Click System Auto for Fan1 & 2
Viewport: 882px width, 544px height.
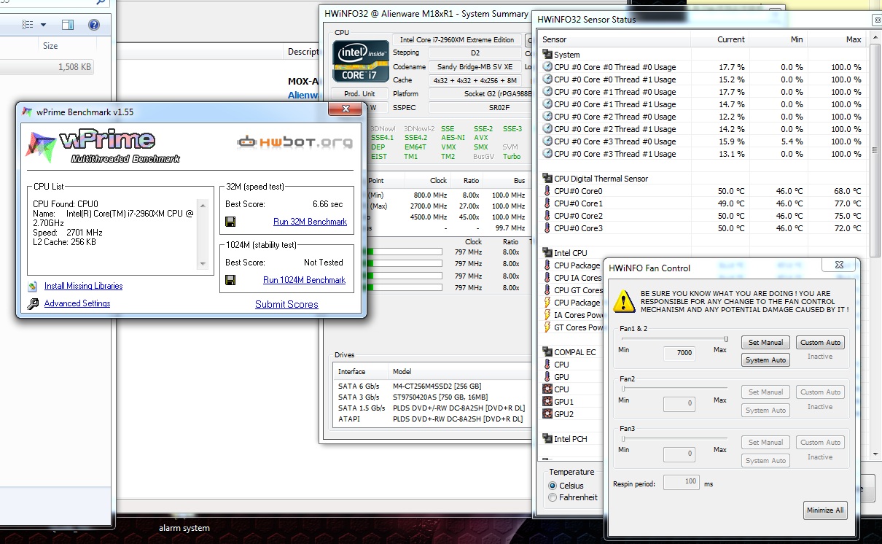click(765, 360)
